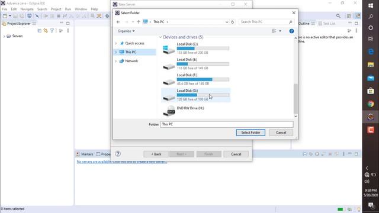This screenshot has height=213, width=379.
Task: Minimize the Project Explorer panel
Action: 62,23
